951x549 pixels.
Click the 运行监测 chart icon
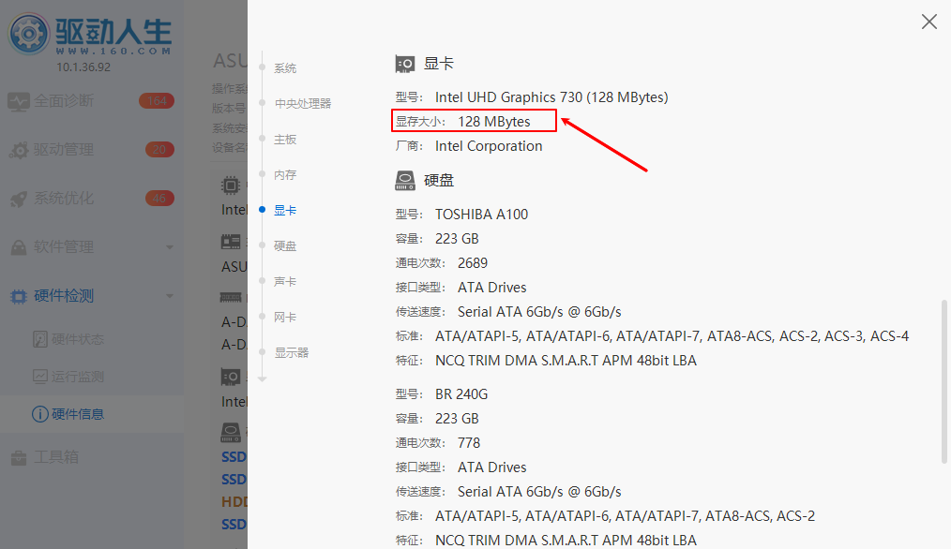pyautogui.click(x=40, y=377)
